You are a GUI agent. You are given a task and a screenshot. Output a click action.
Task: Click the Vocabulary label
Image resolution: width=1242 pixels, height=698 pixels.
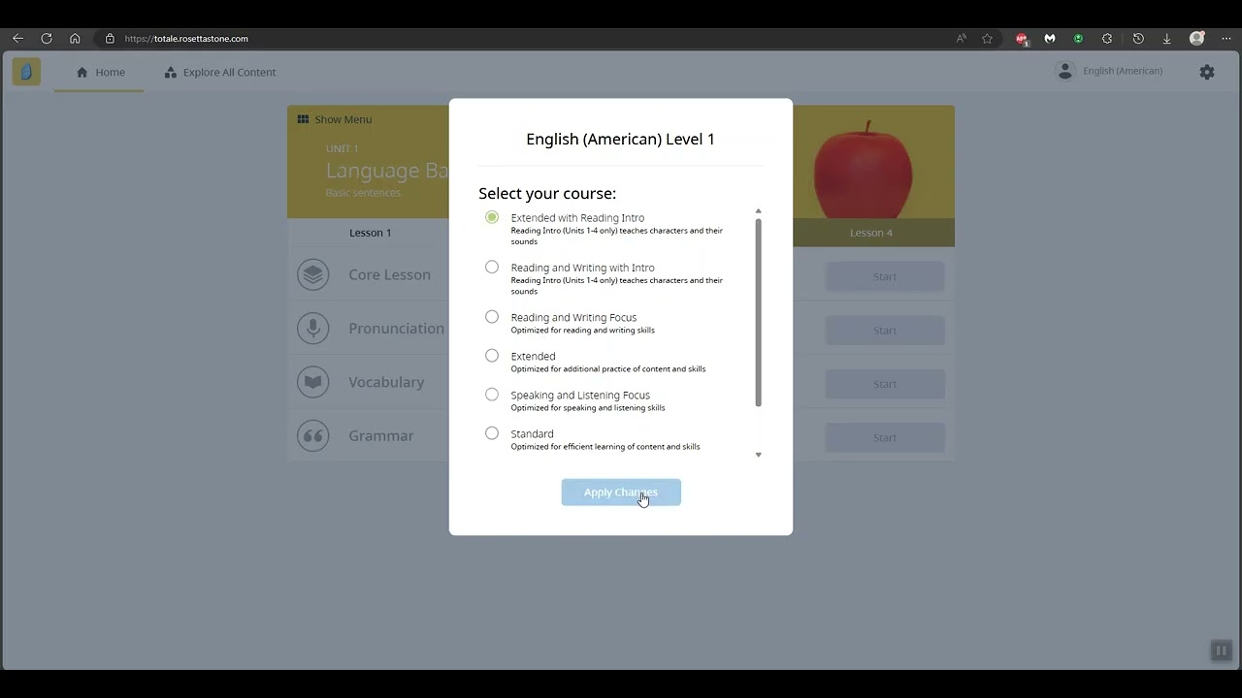pos(386,382)
